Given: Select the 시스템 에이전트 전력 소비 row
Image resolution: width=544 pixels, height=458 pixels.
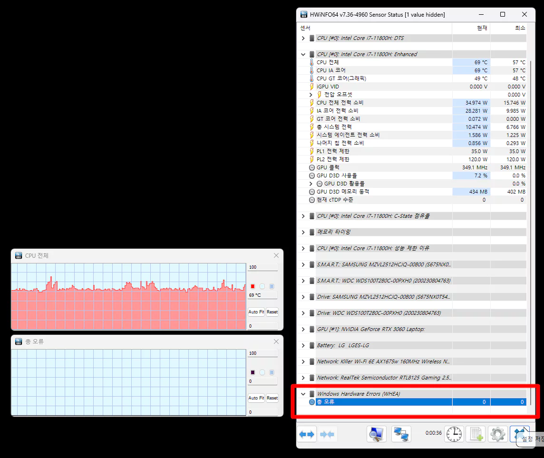Looking at the screenshot, I should (412, 135).
